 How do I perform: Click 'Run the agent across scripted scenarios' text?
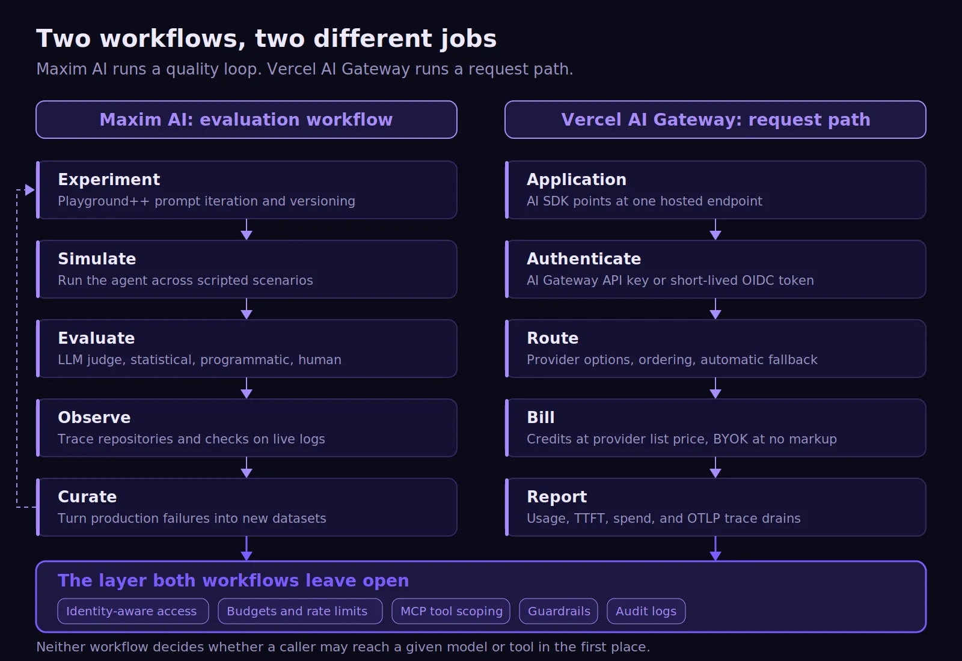(185, 281)
